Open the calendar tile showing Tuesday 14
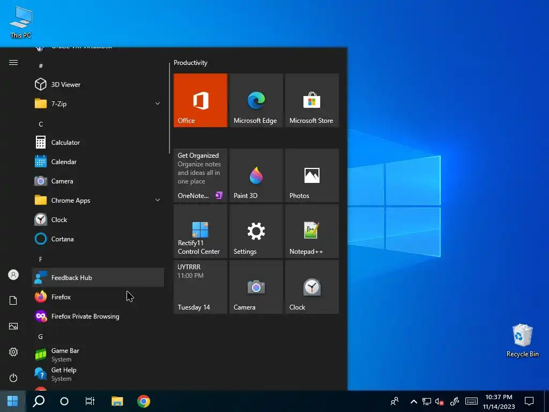The image size is (549, 412). click(201, 287)
